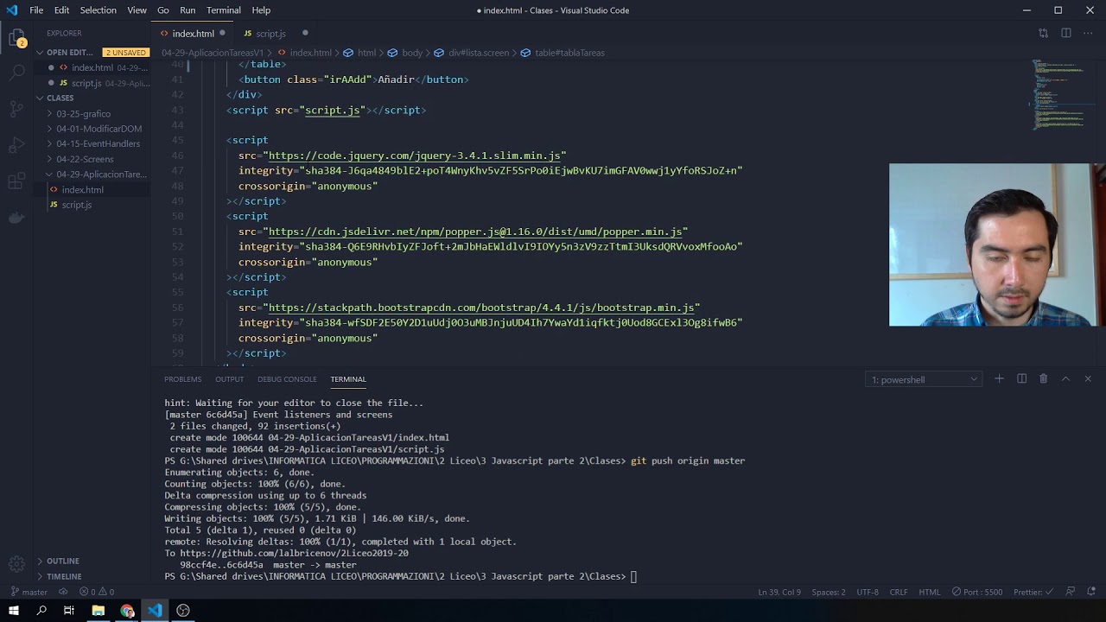Click the div#lista.screen breadcrumb
The height and width of the screenshot is (622, 1106).
coord(478,53)
